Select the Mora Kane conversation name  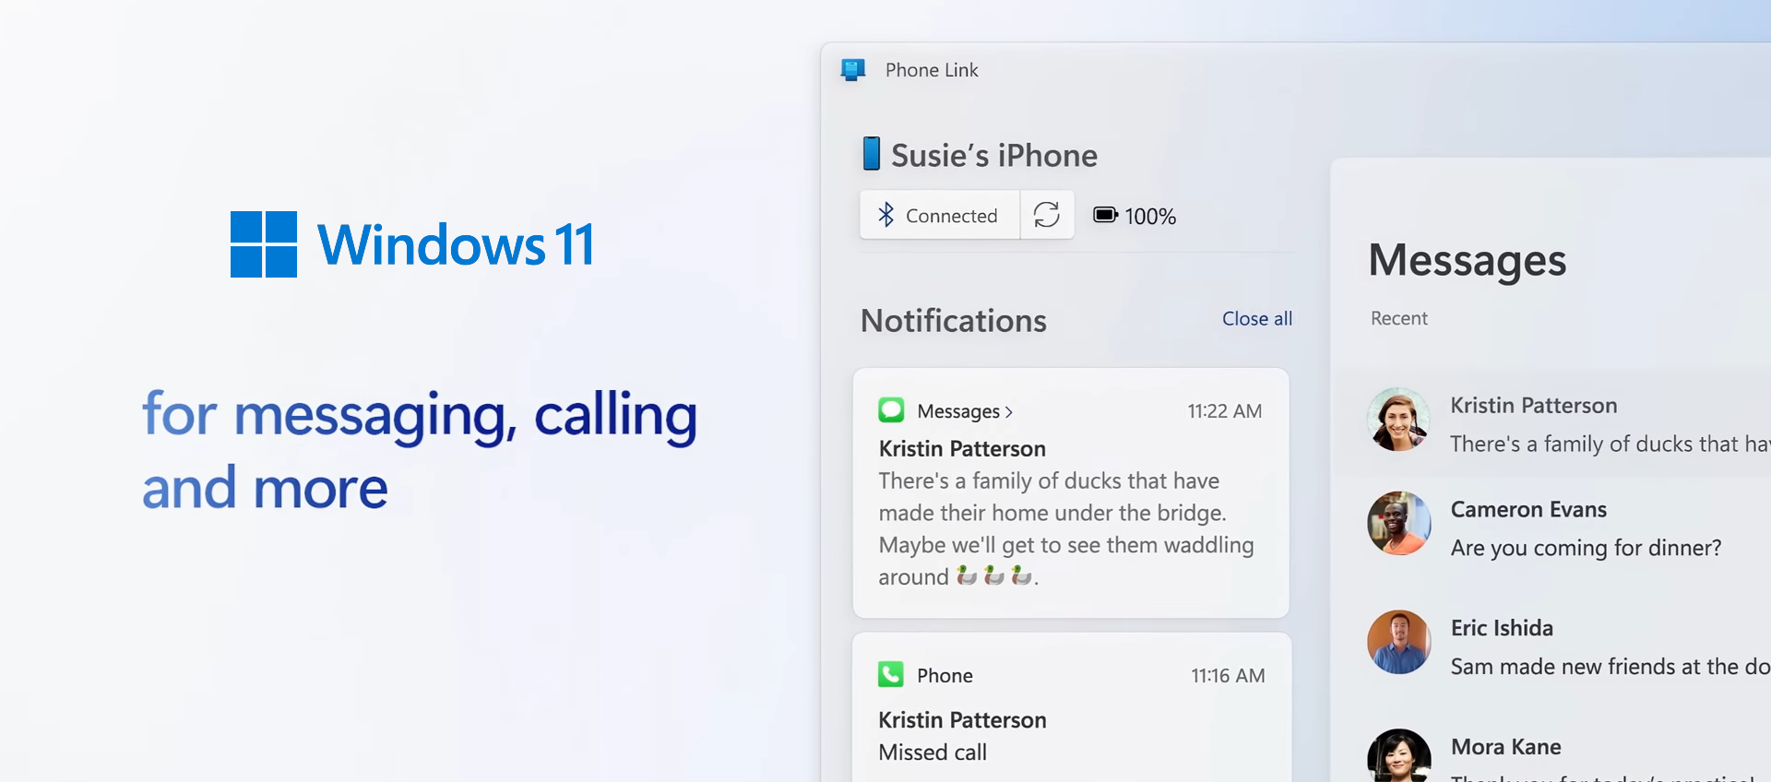(x=1505, y=747)
